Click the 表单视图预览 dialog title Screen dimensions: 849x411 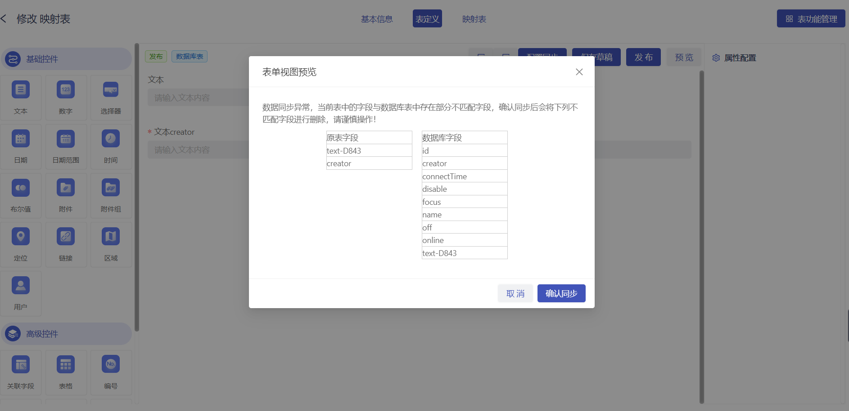[289, 72]
